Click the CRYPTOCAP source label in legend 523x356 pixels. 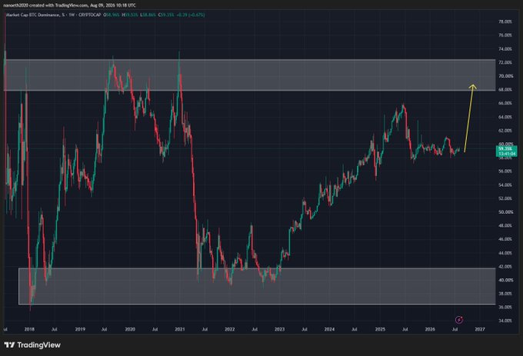pyautogui.click(x=89, y=15)
